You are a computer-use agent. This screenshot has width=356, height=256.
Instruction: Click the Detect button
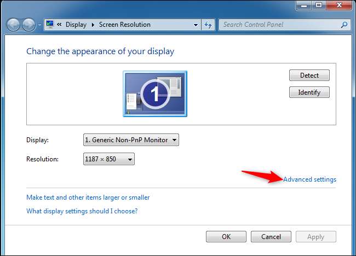[309, 75]
